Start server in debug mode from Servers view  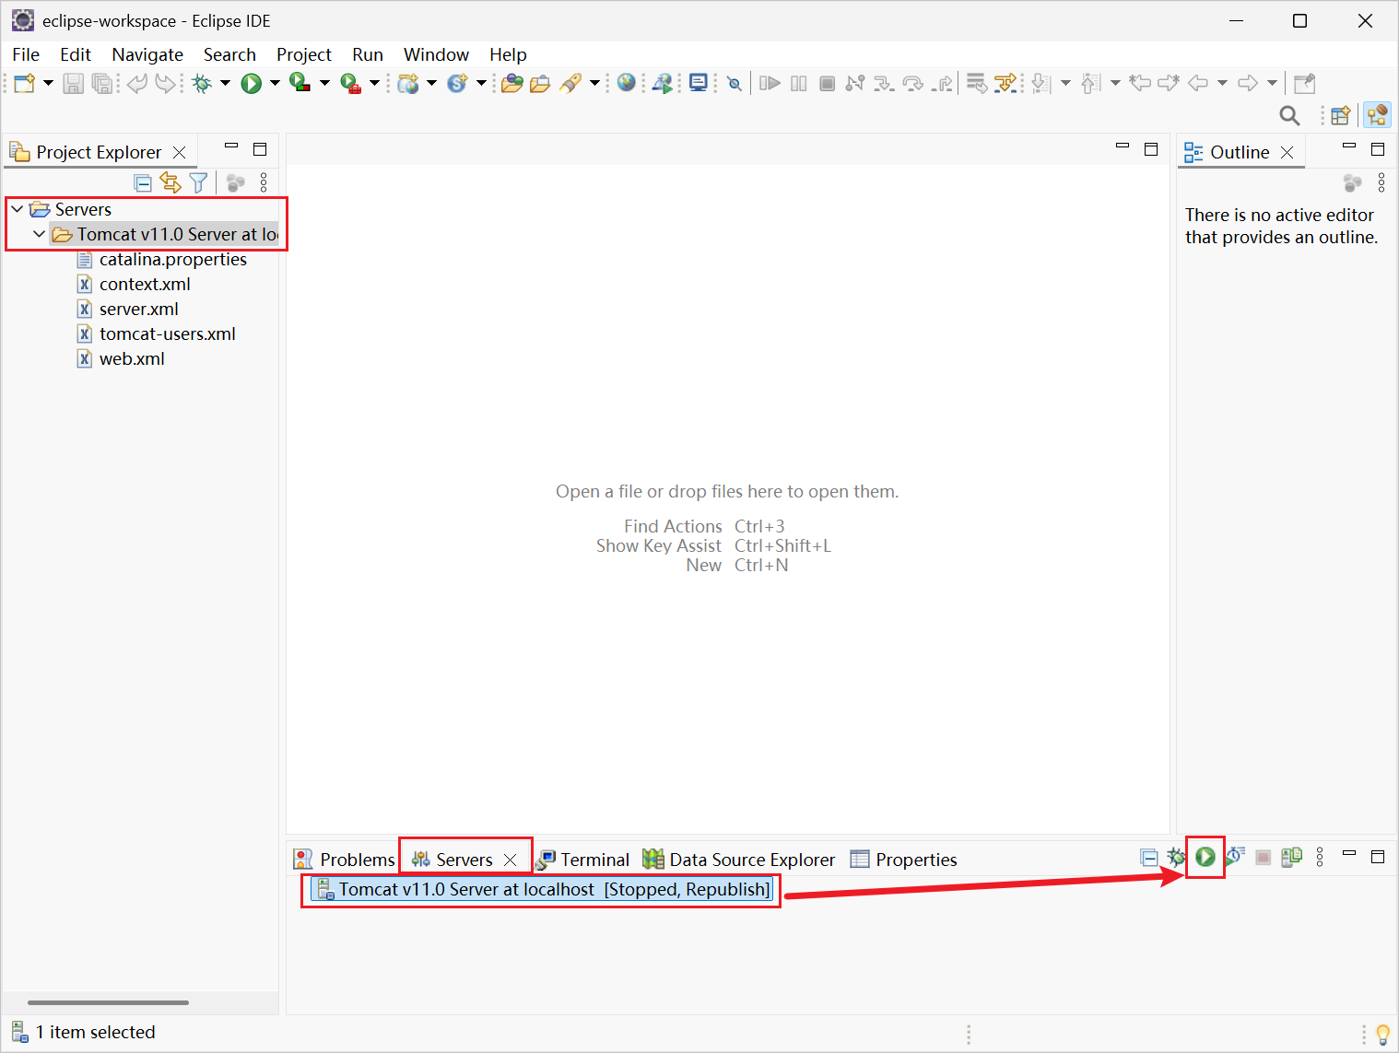[1176, 857]
